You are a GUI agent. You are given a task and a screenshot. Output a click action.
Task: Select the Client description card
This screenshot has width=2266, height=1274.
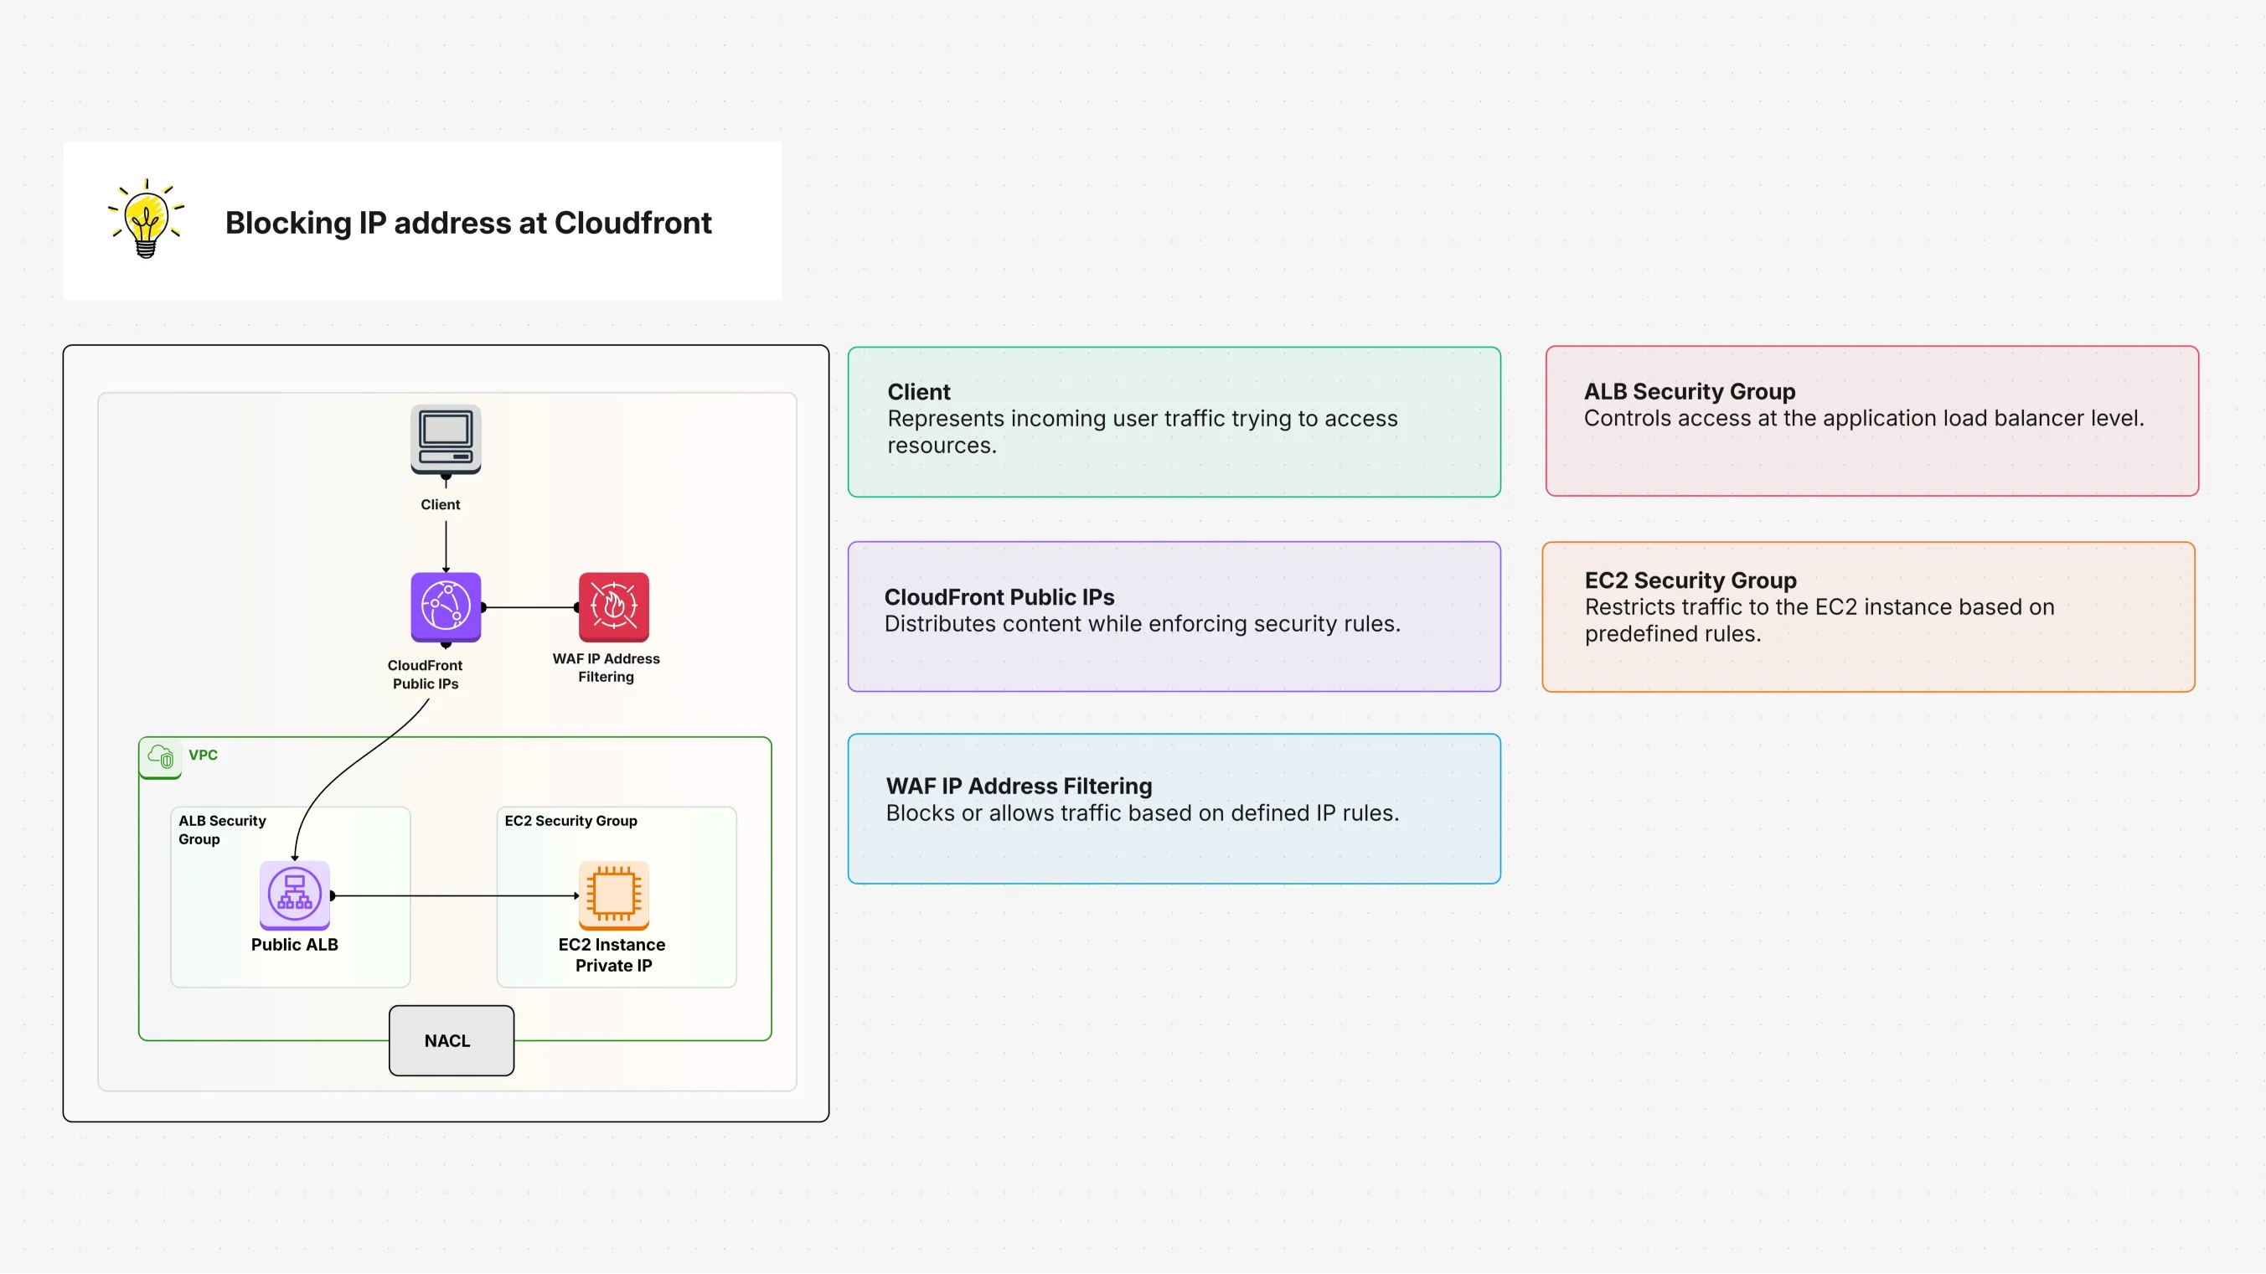[x=1174, y=421]
